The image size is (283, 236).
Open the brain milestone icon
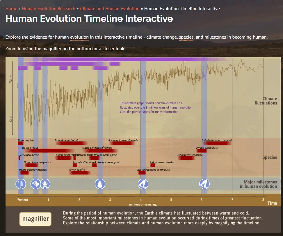tap(35, 184)
